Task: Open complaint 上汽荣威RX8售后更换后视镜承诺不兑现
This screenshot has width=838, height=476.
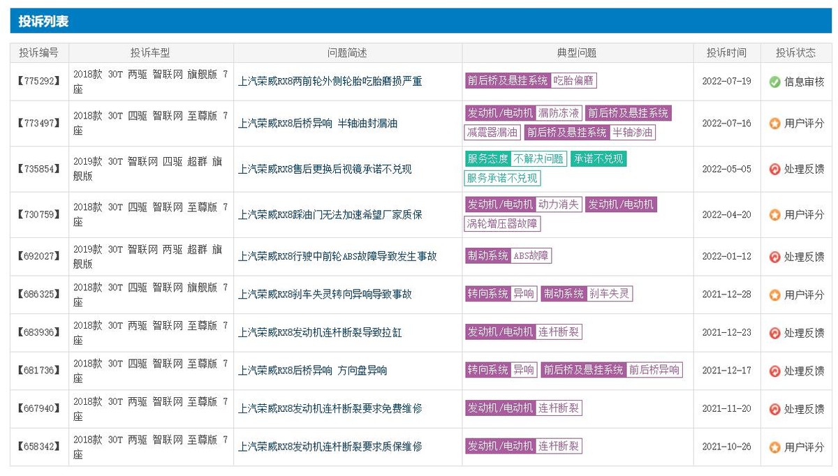Action: 325,169
